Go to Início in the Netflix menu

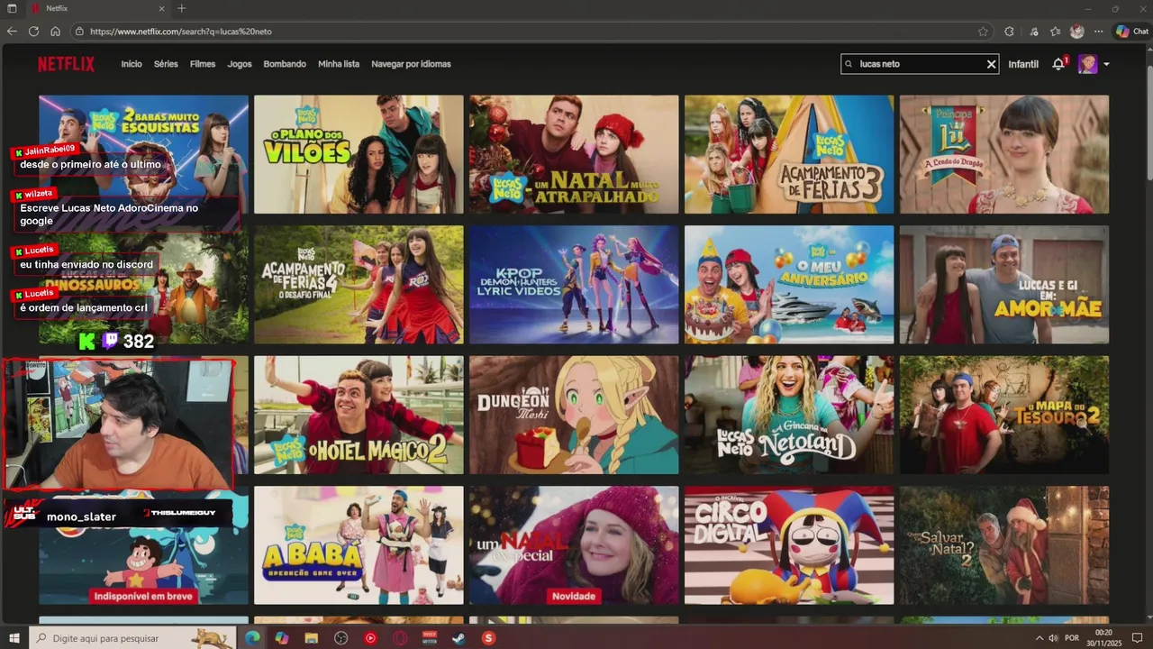132,64
